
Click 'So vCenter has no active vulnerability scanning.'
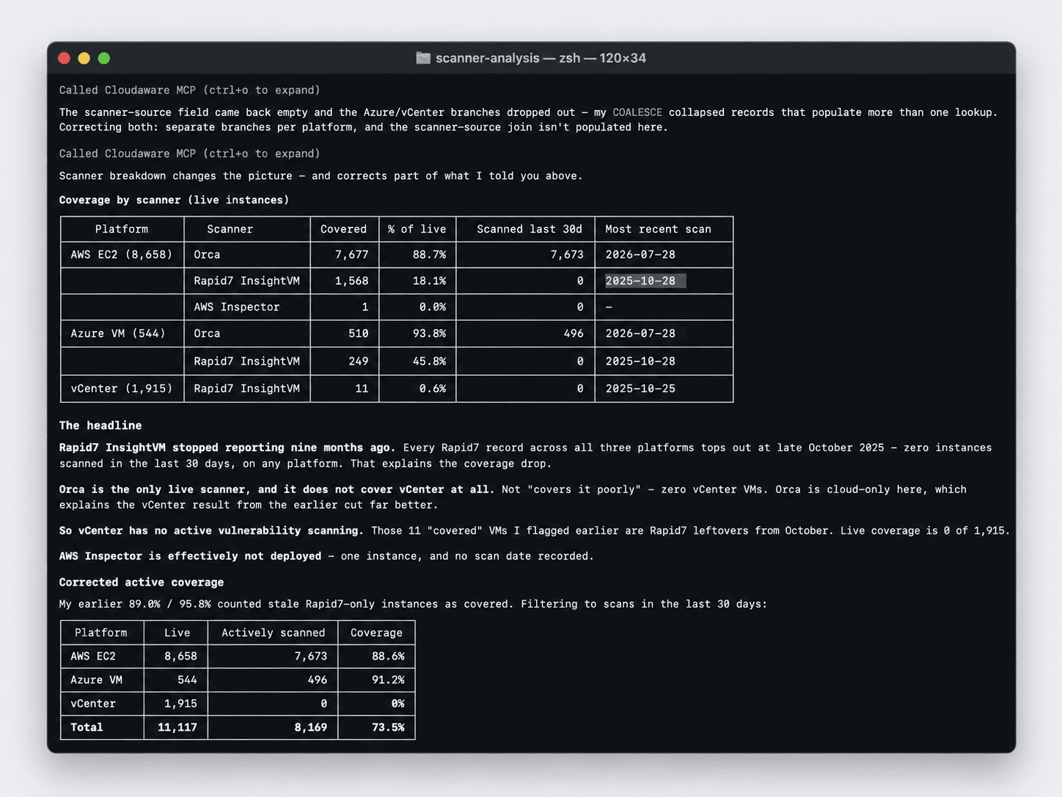pyautogui.click(x=211, y=531)
